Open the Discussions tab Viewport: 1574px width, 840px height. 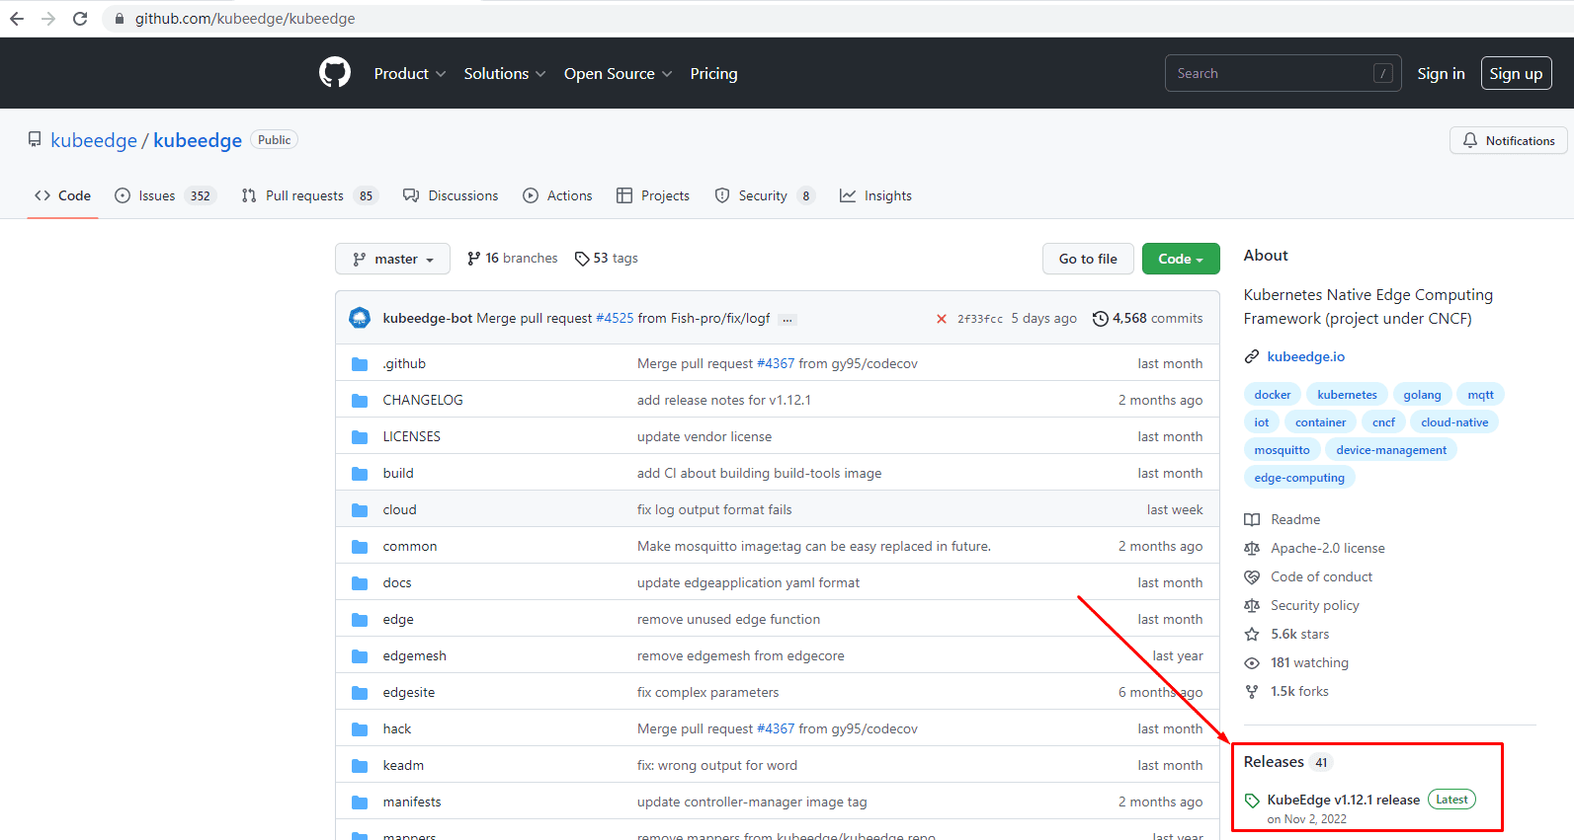click(x=451, y=195)
